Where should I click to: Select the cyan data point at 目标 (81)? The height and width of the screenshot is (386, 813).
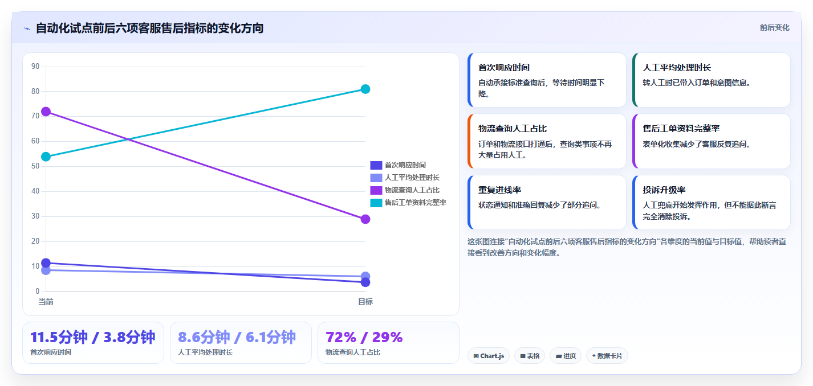pos(365,89)
